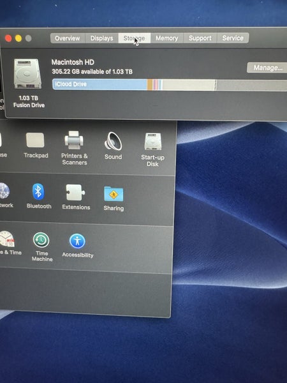Open the Service tab

[233, 38]
